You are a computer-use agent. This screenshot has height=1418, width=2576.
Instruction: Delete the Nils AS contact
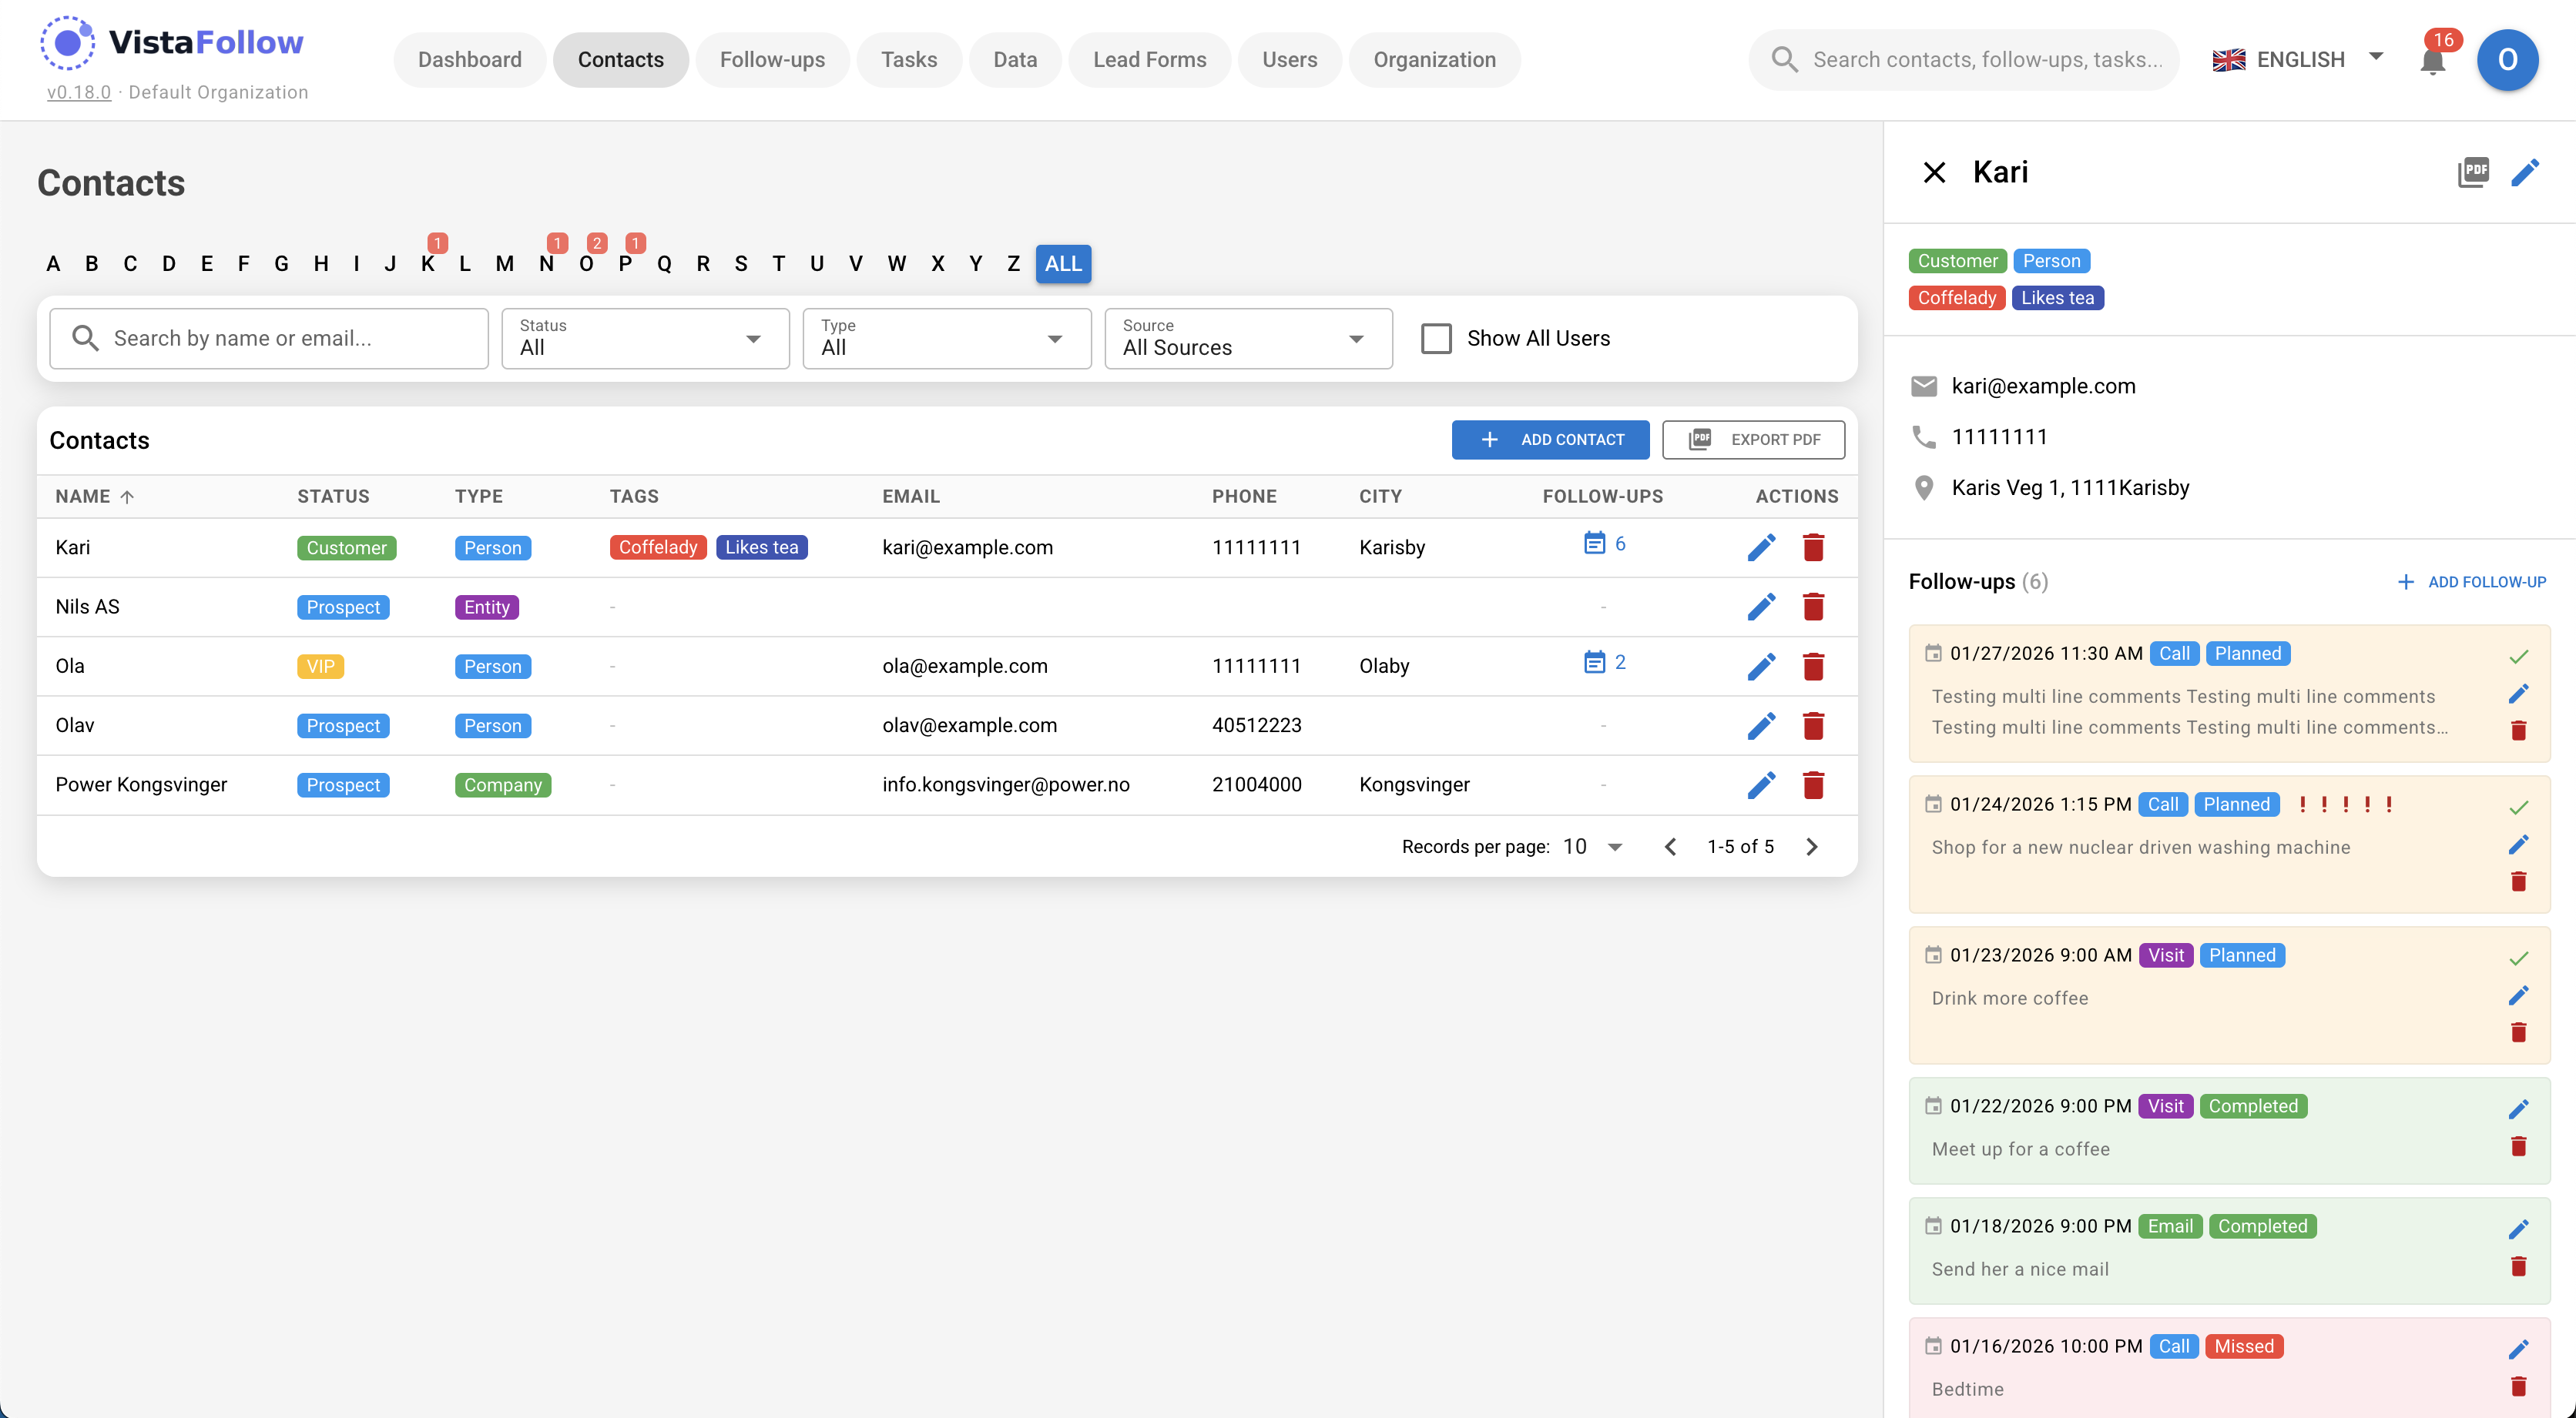pyautogui.click(x=1813, y=607)
